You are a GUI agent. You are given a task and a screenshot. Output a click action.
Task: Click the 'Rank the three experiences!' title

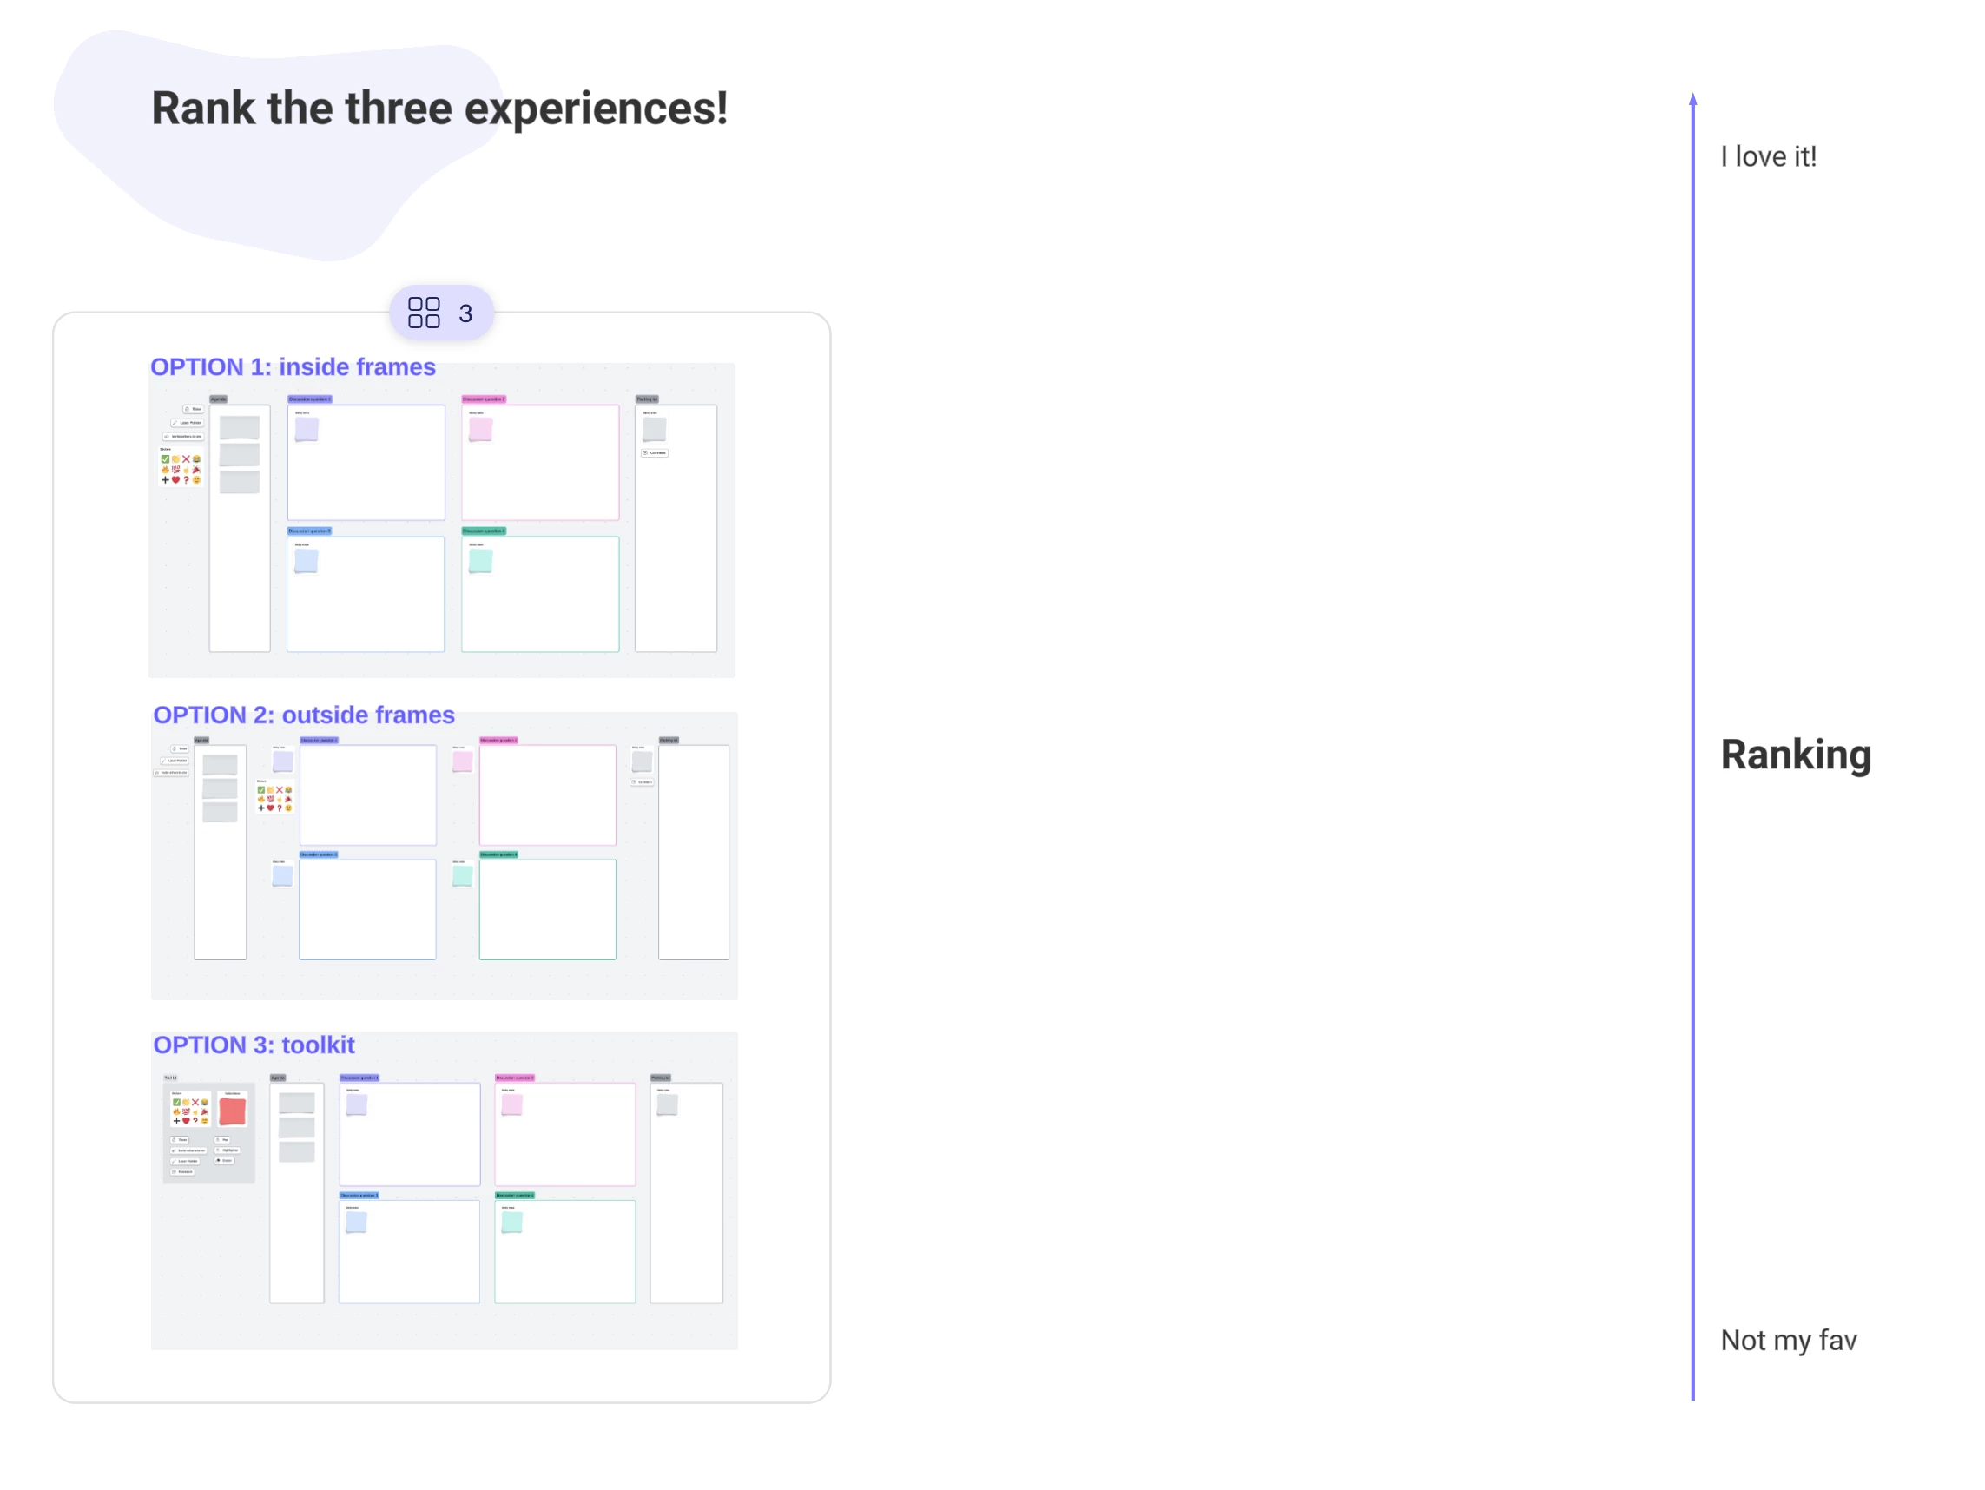pos(439,108)
